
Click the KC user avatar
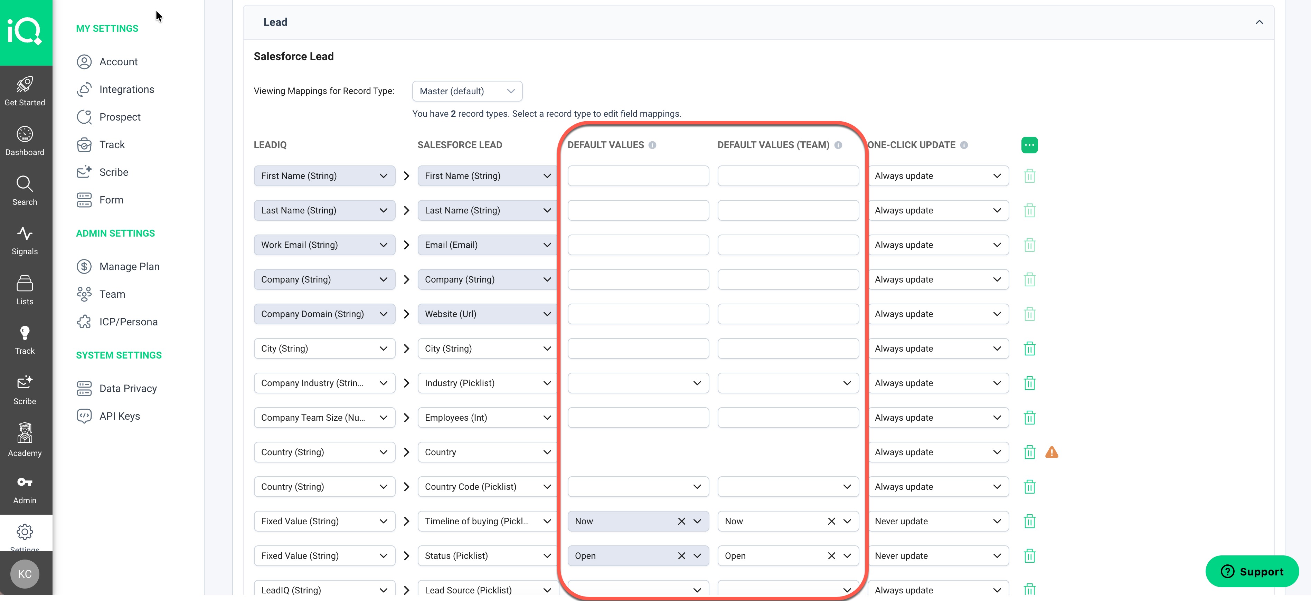(25, 574)
